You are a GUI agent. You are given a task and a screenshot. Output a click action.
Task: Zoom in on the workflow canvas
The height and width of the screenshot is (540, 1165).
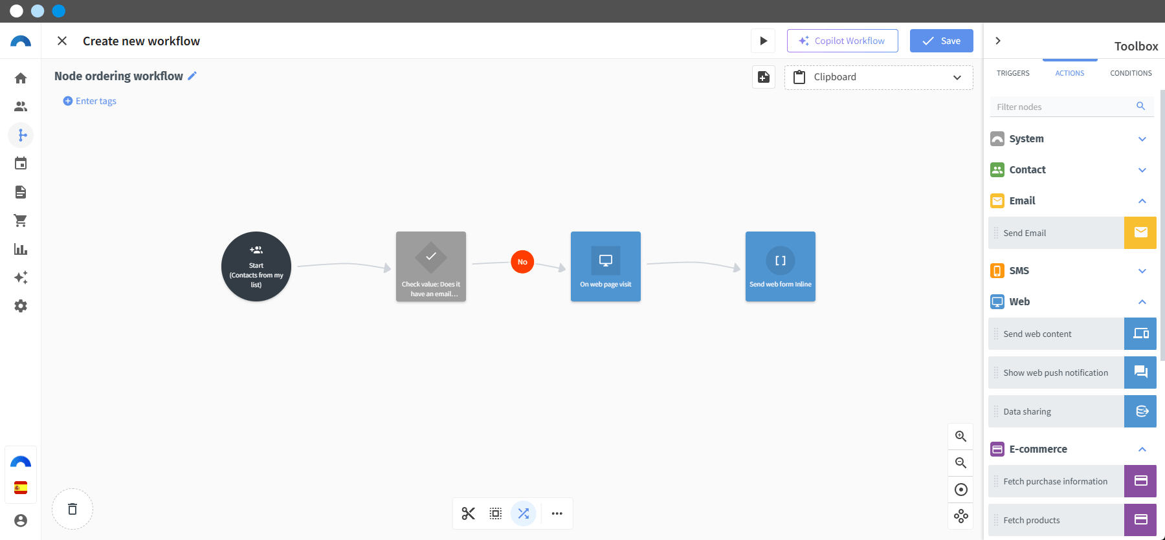pos(961,437)
